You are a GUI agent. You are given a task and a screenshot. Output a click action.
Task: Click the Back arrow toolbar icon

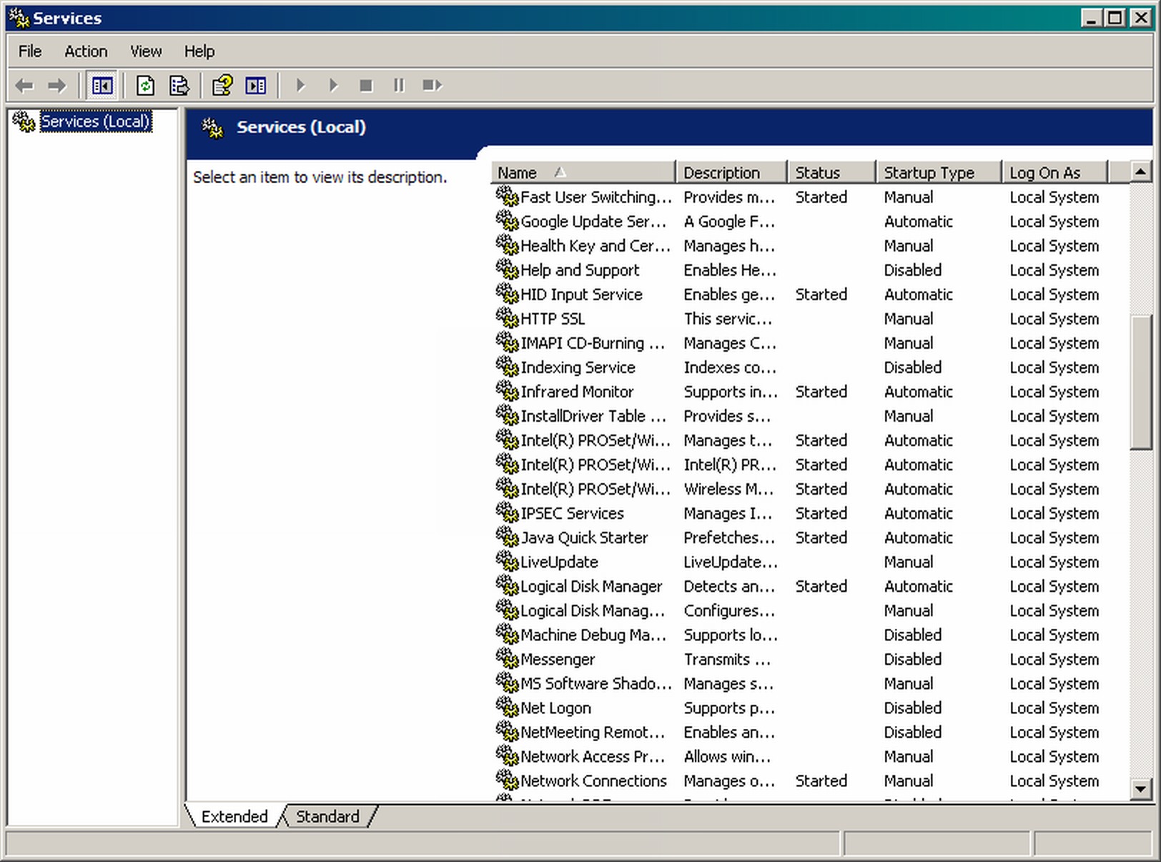24,86
